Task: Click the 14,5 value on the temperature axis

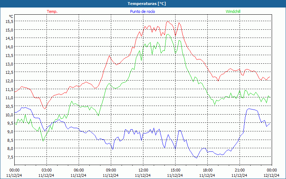Action: [9, 38]
